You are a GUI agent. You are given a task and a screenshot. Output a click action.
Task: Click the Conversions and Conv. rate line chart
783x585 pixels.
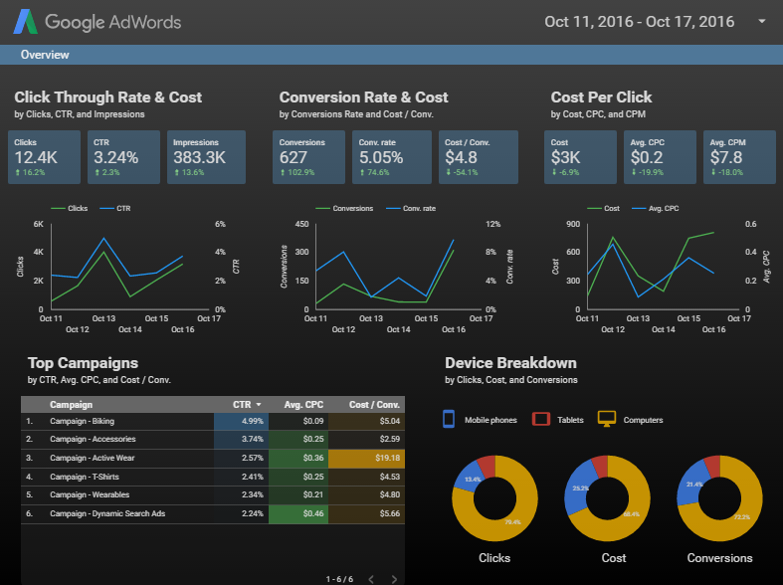click(397, 267)
